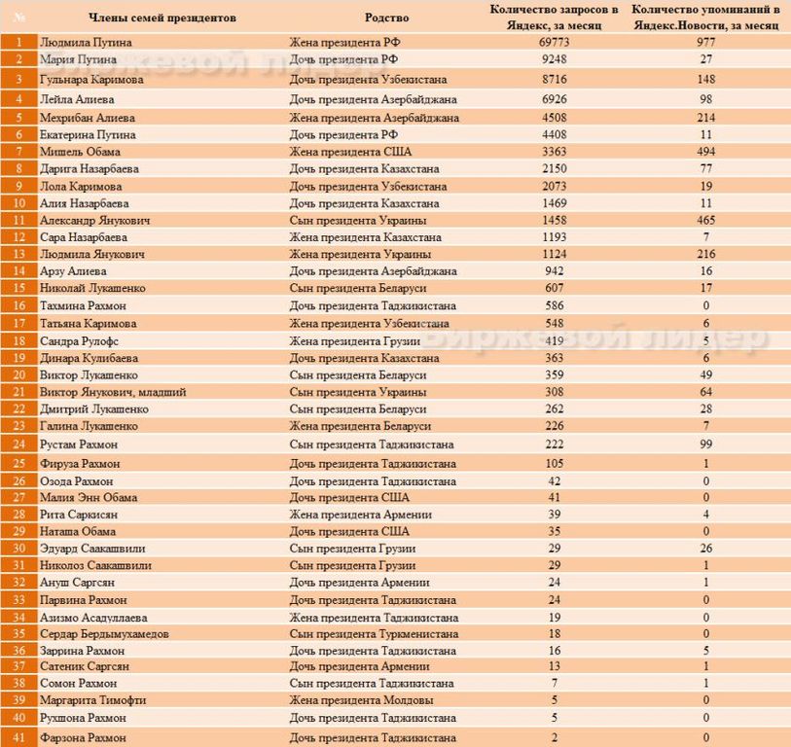791x747 pixels.
Task: Click the query count 69773
Action: [555, 43]
